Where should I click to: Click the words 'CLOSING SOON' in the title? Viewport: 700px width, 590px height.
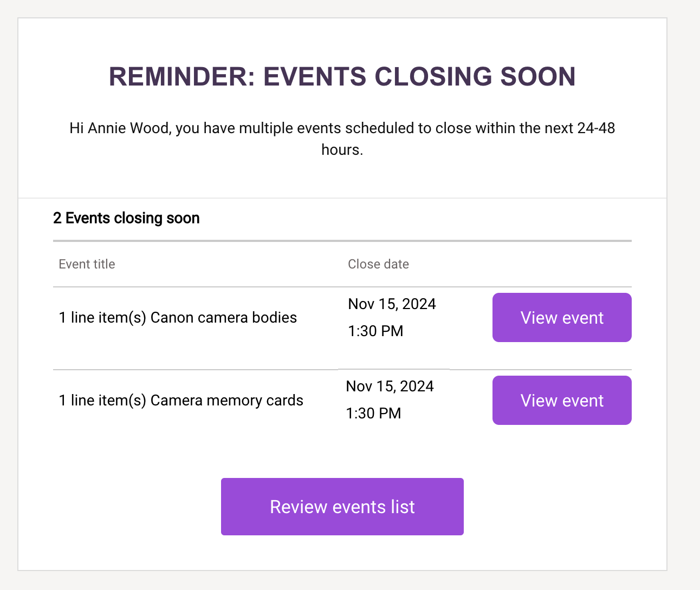(475, 76)
